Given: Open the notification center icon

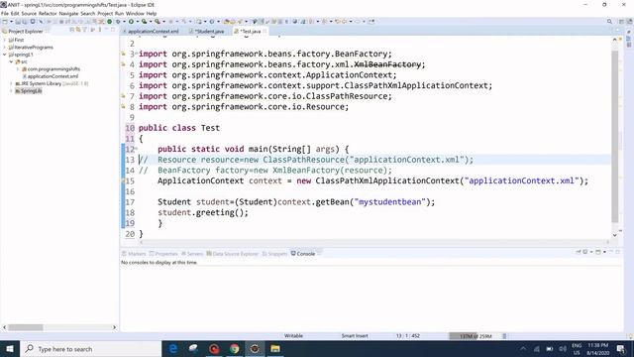Looking at the screenshot, I should point(621,348).
